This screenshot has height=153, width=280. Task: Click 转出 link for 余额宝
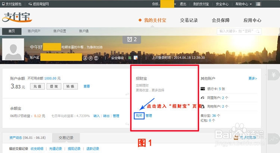point(106,116)
